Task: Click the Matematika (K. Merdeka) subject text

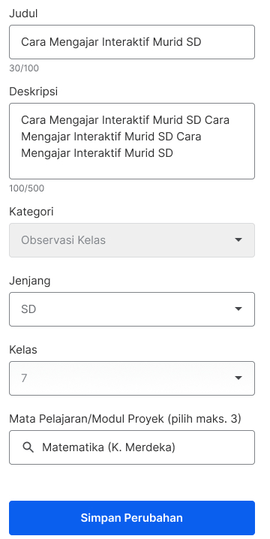Action: [109, 447]
